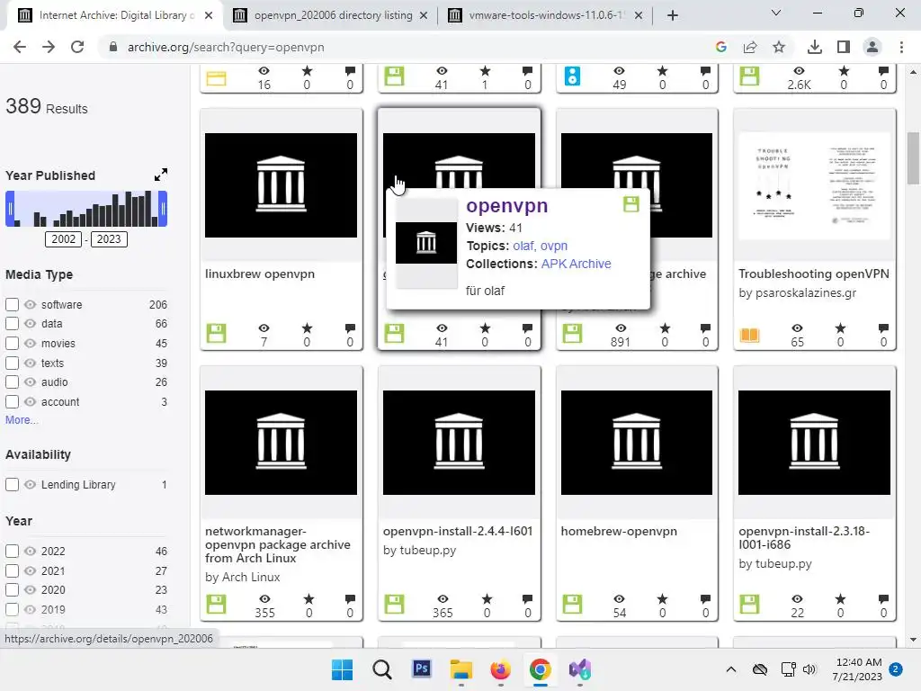Screen dimensions: 921x691
Task: Open Troubleshooting openVPN item title
Action: (813, 274)
